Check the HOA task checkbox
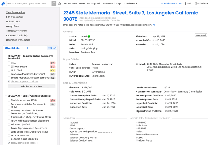Screen dimensions: 210x145 click(x=9, y=63)
